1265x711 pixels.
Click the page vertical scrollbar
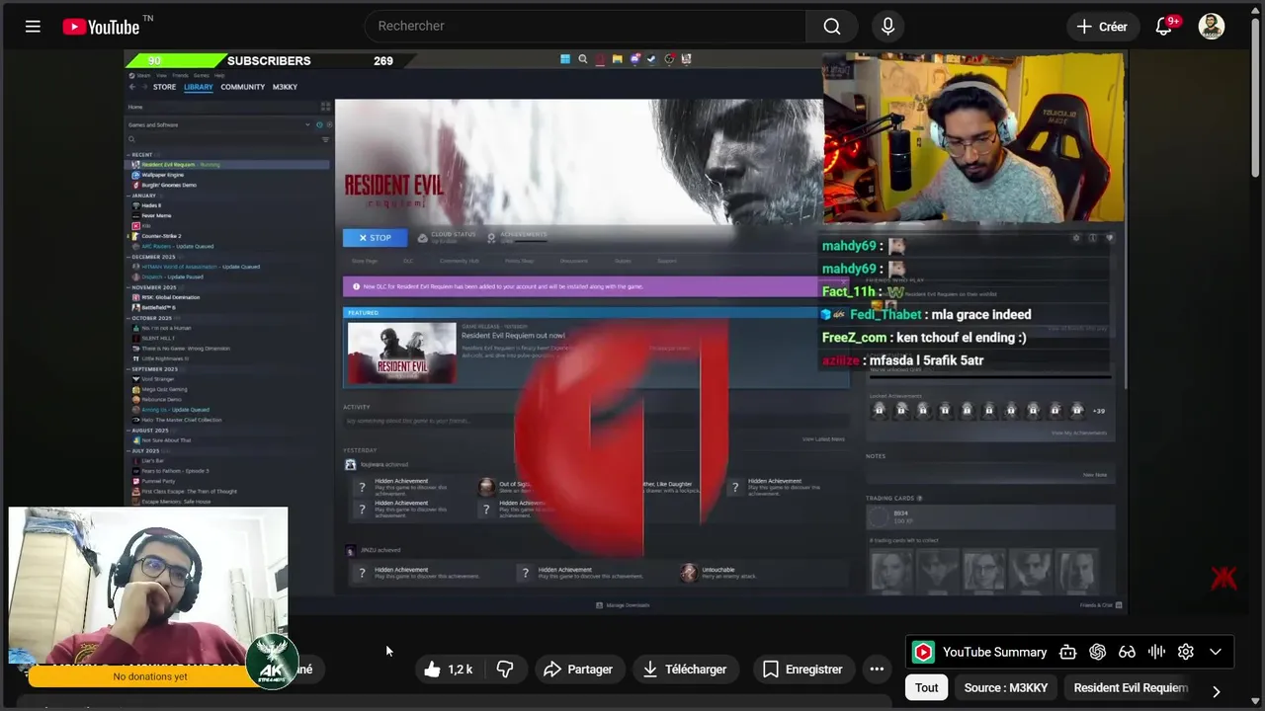(x=1257, y=99)
